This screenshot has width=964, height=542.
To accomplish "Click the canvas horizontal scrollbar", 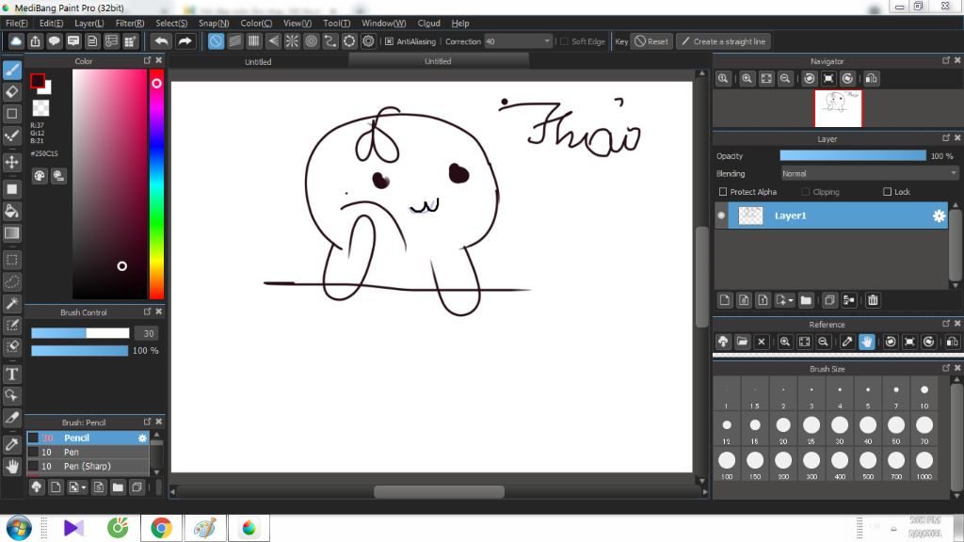I will (439, 491).
